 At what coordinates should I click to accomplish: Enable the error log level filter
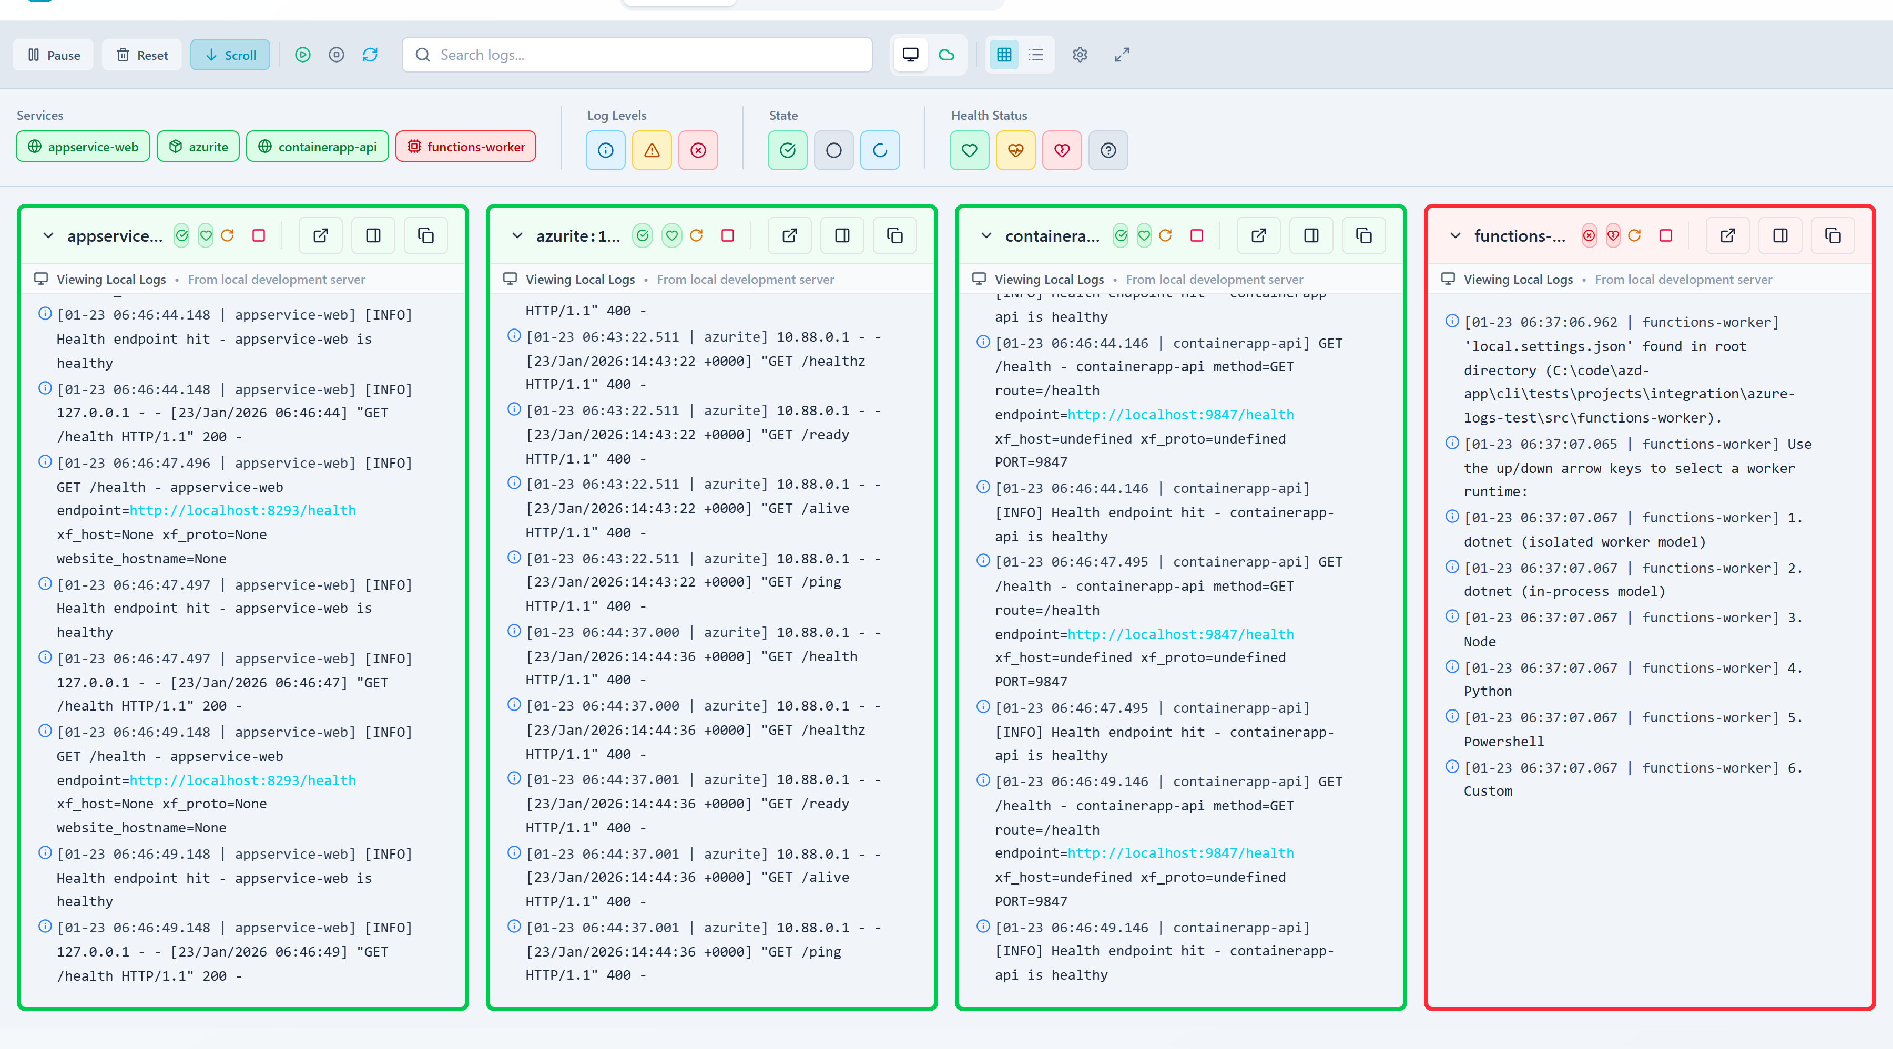click(698, 150)
